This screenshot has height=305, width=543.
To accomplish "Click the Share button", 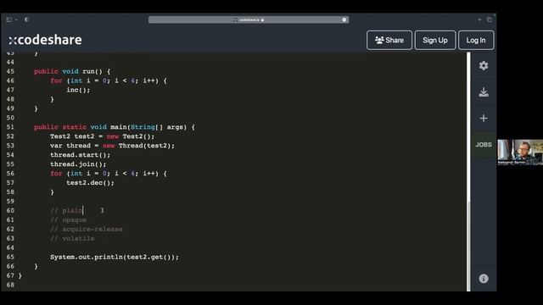I will coord(389,40).
